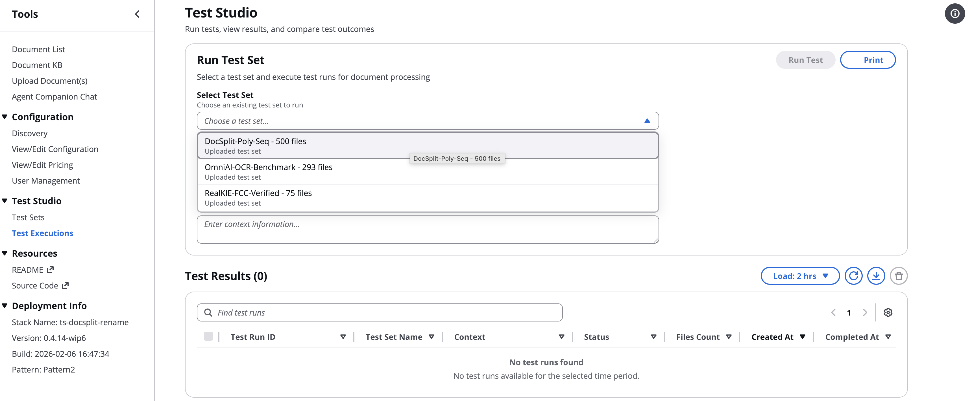Collapse the Choose a test set dropdown
The image size is (972, 401).
point(647,121)
